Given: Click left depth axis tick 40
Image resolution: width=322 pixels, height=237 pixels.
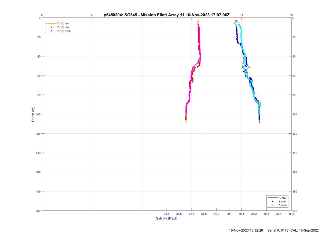Looking at the screenshot, I should click(39, 57).
